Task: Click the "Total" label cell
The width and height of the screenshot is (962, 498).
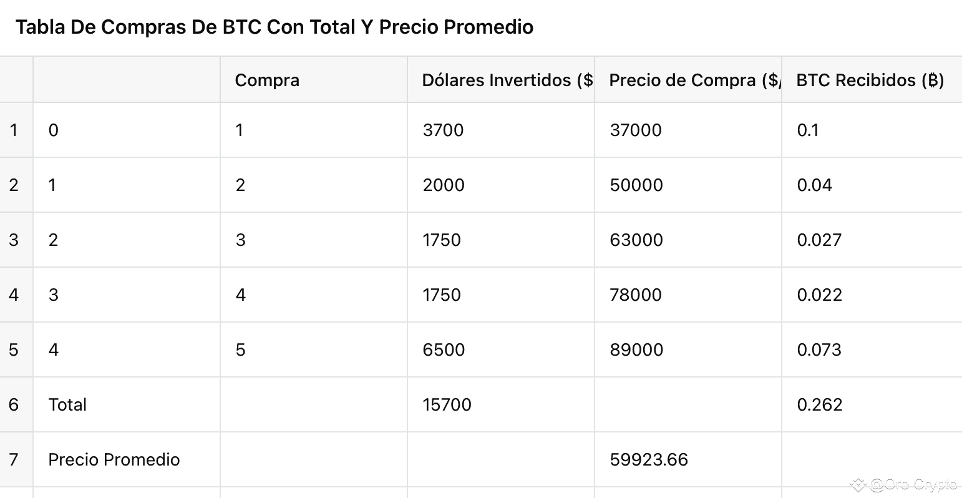Action: (67, 404)
